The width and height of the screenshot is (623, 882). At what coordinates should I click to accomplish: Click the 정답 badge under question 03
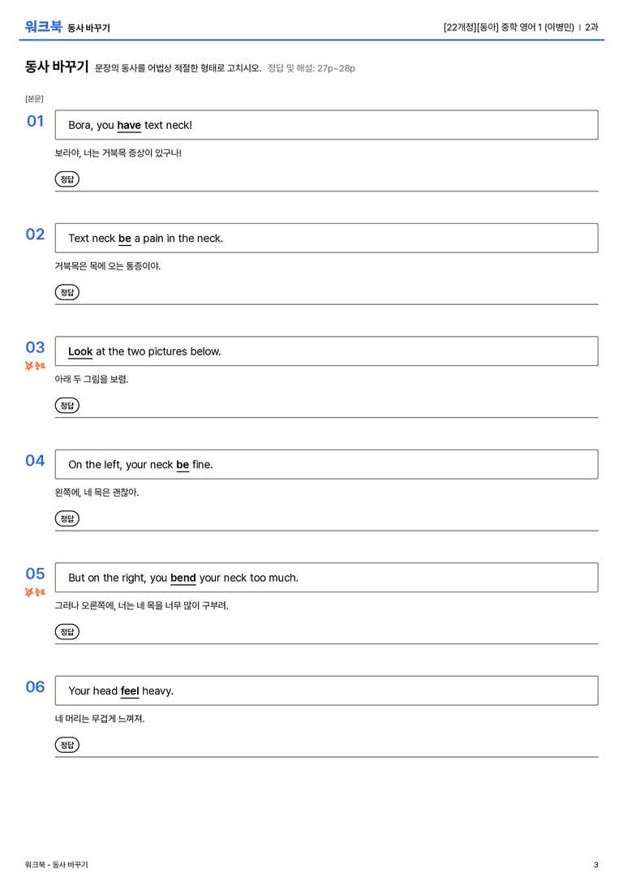[x=67, y=406]
